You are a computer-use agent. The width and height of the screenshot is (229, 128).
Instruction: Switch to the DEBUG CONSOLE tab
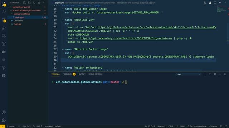(96, 74)
